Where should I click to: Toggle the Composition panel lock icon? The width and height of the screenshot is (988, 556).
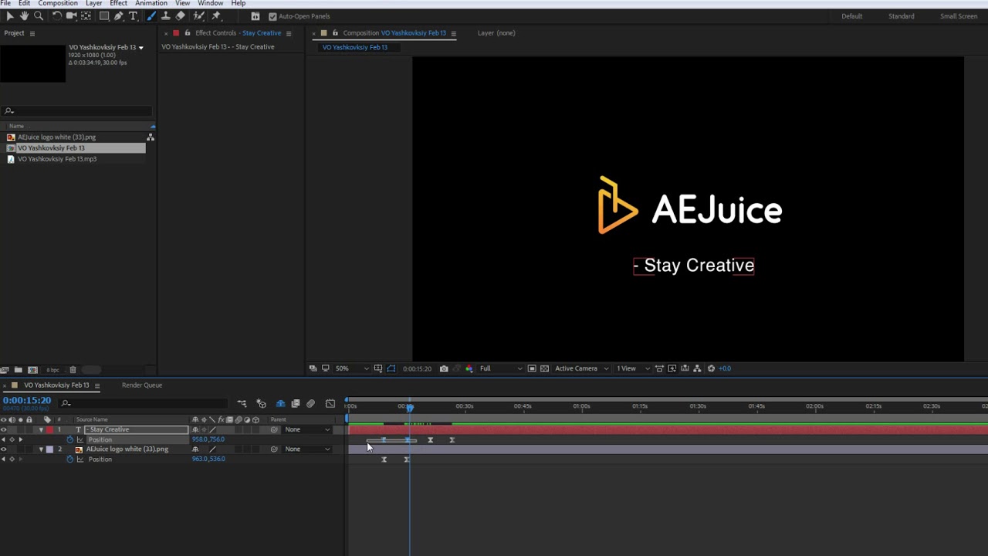(335, 33)
